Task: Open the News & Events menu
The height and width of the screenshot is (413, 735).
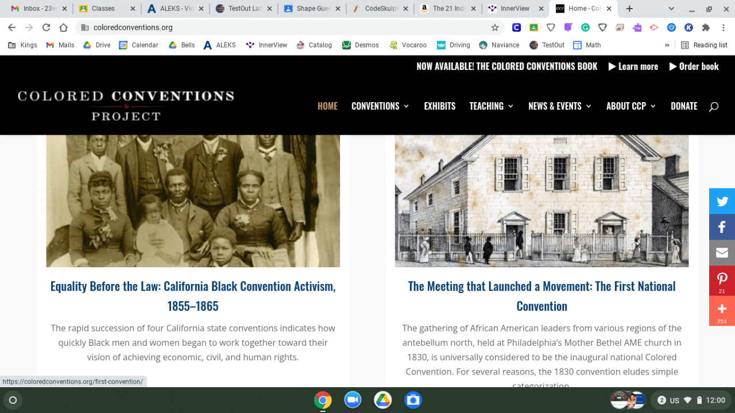Action: (560, 106)
